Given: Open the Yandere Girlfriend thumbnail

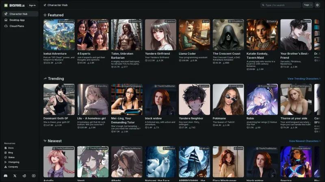Looking at the screenshot, I should (160, 35).
